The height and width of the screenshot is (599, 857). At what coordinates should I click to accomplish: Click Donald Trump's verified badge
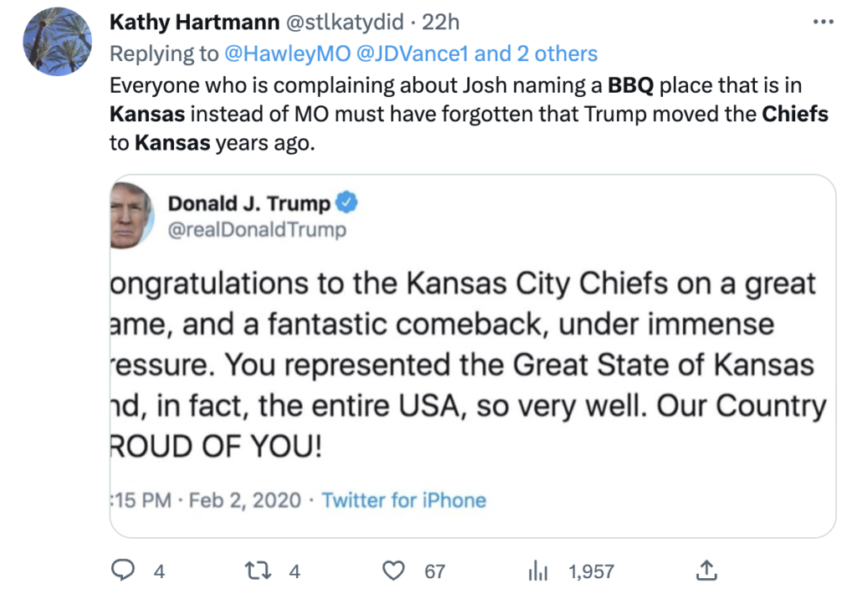tap(348, 202)
